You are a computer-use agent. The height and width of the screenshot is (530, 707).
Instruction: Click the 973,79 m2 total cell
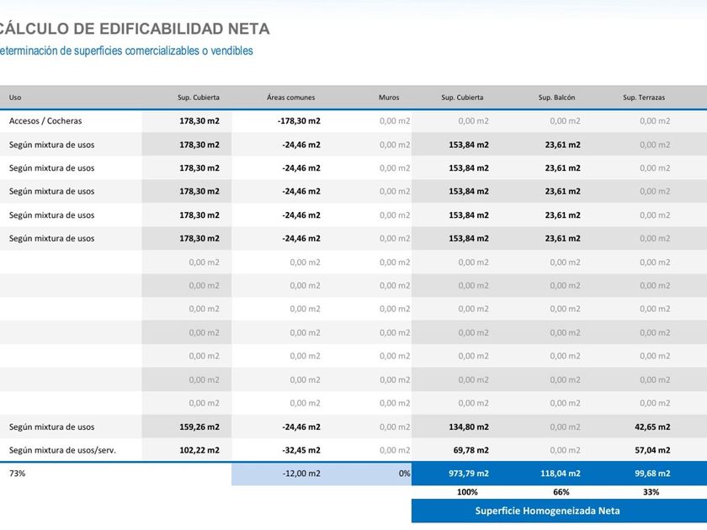coord(469,474)
